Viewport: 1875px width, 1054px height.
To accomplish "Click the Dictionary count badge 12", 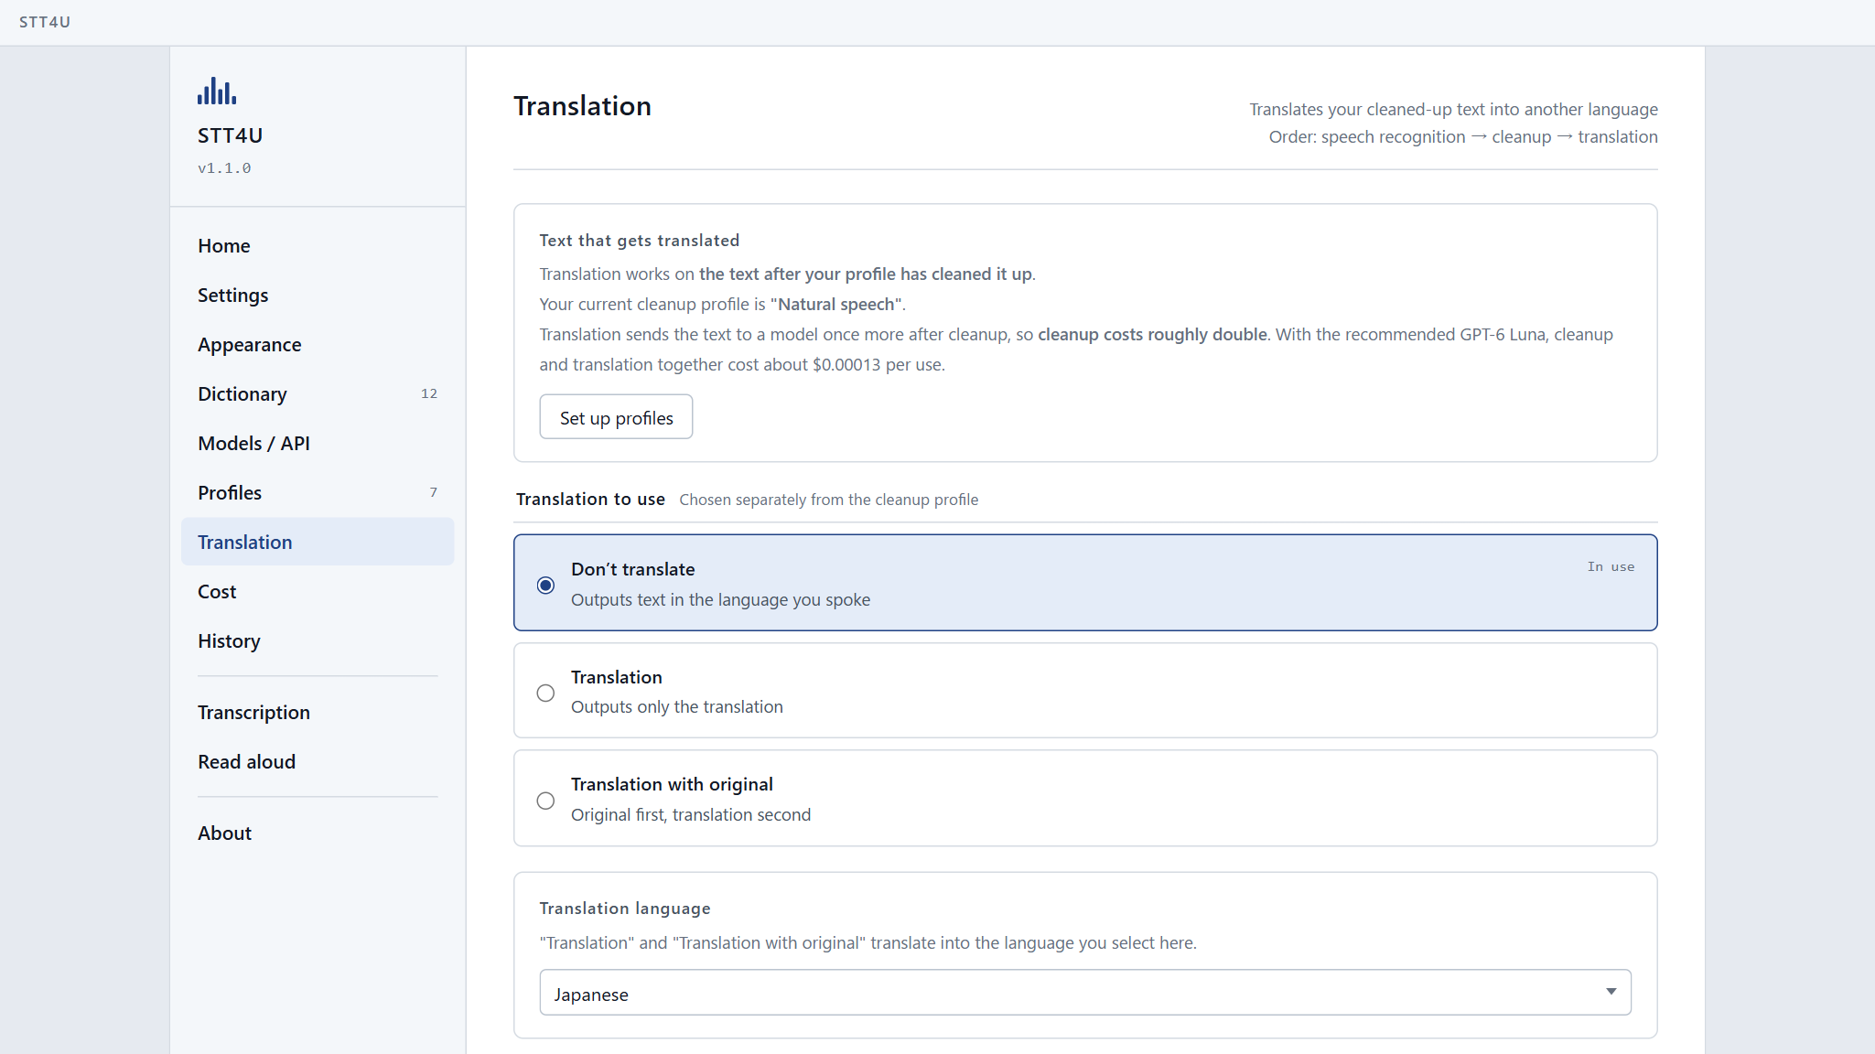I will [429, 393].
